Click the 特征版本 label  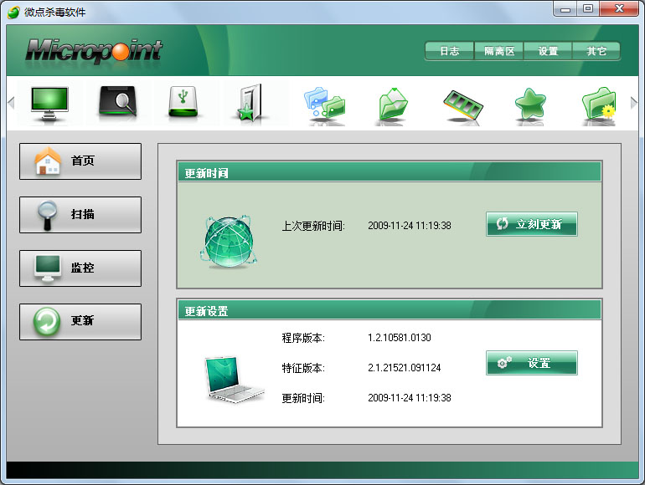(303, 368)
